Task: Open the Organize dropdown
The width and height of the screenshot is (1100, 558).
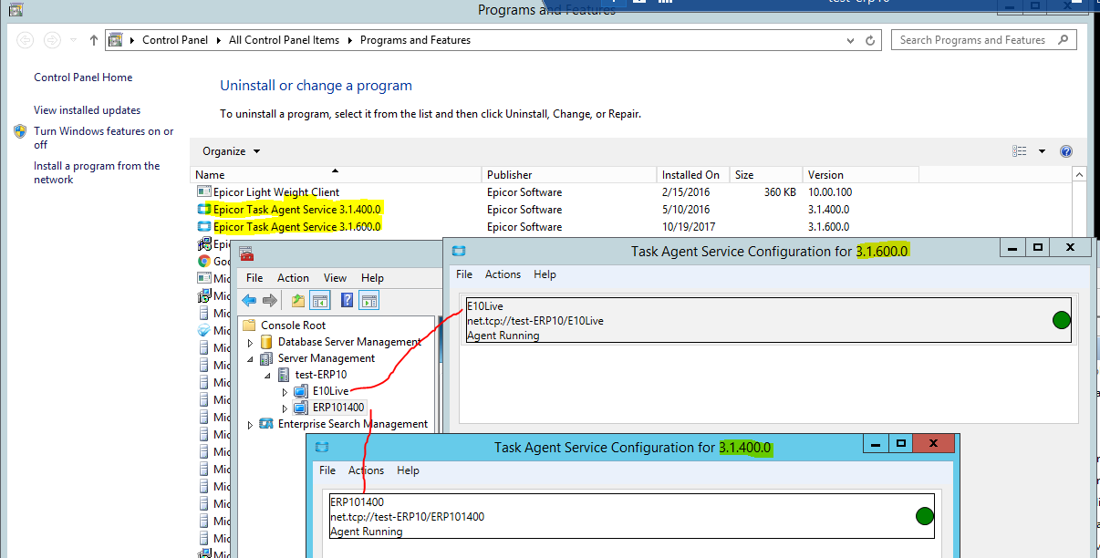Action: pos(232,151)
